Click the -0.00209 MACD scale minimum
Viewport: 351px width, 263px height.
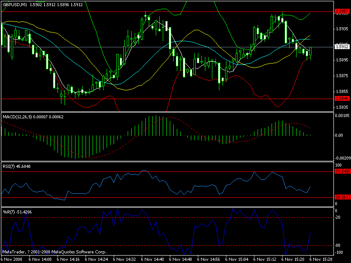click(x=343, y=158)
